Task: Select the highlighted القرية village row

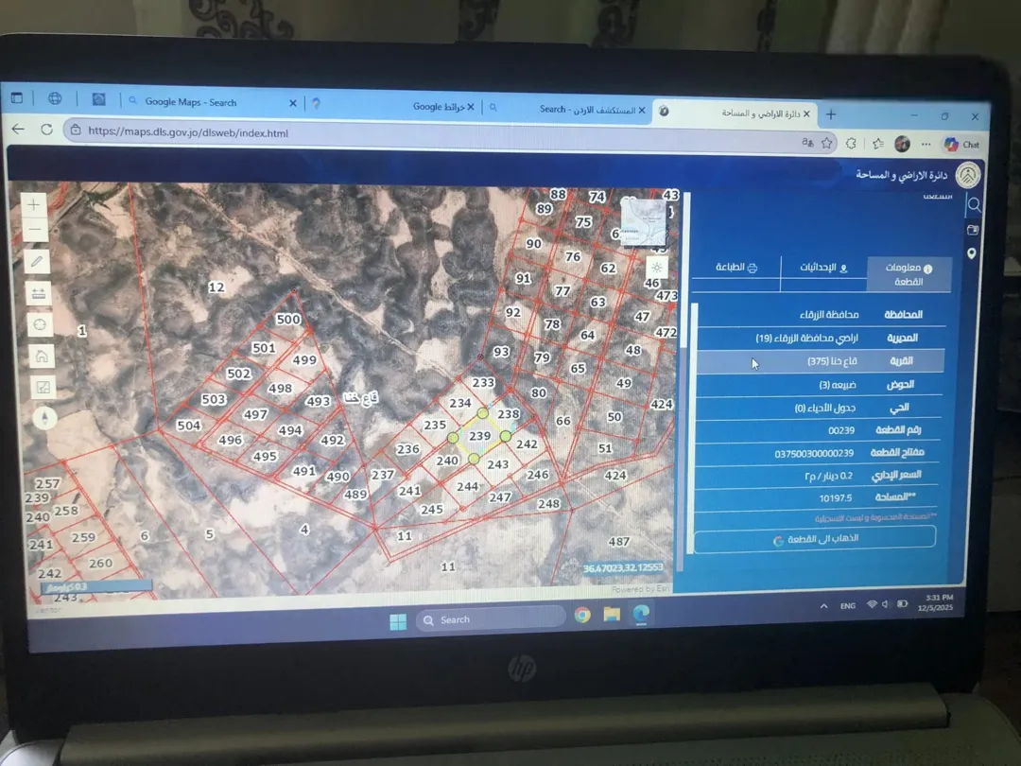Action: pyautogui.click(x=821, y=361)
